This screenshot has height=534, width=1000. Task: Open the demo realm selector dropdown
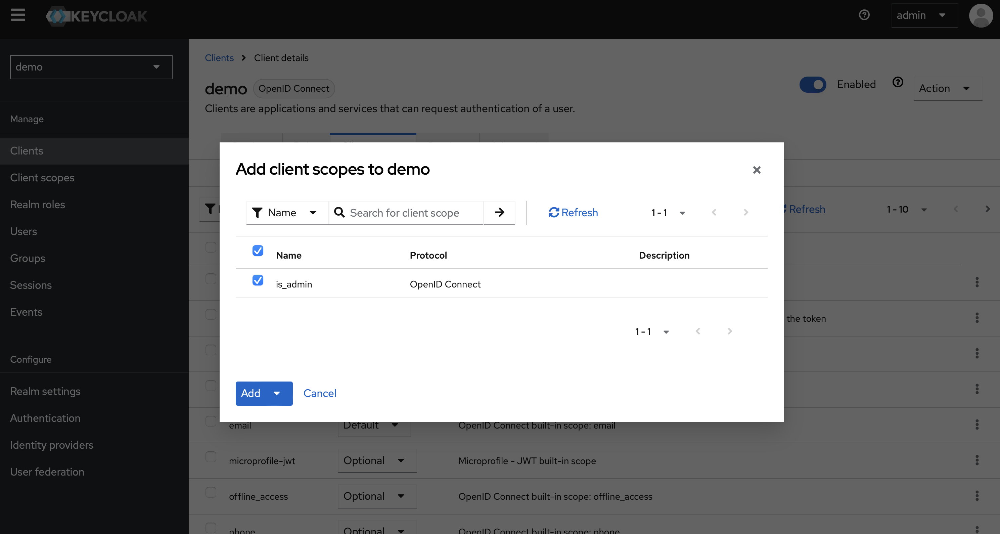tap(91, 67)
